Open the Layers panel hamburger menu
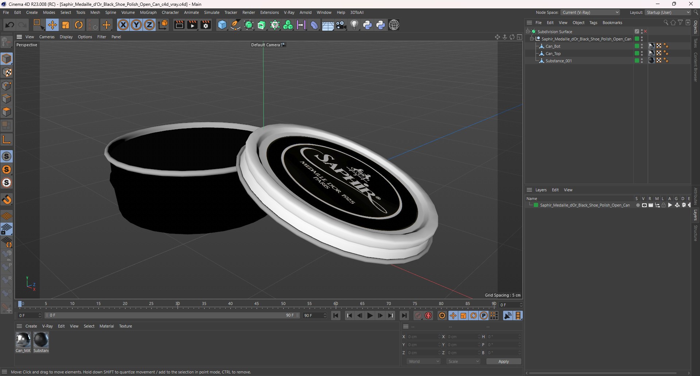This screenshot has width=700, height=376. (529, 190)
